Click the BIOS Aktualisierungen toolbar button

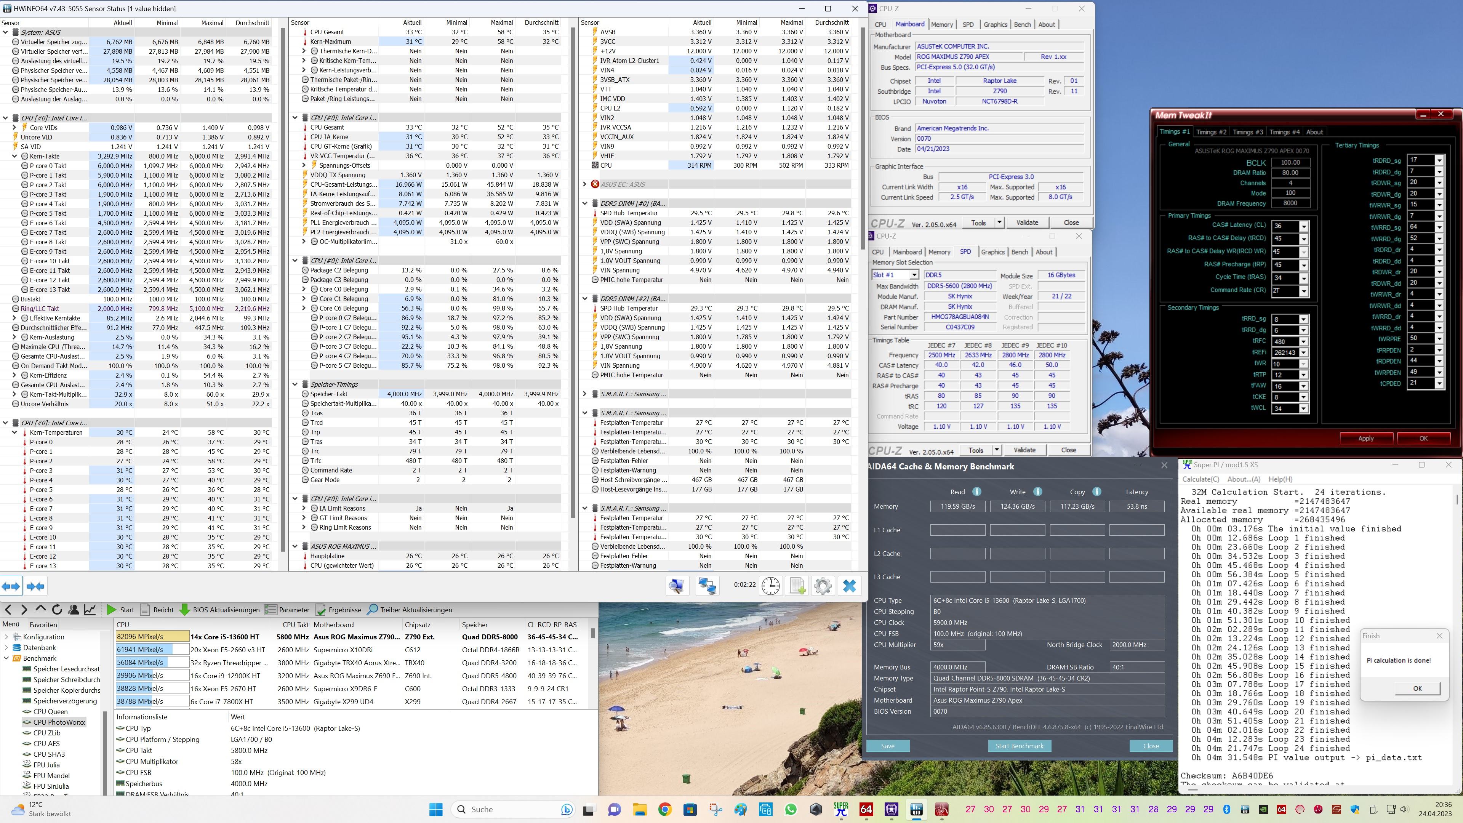(219, 610)
